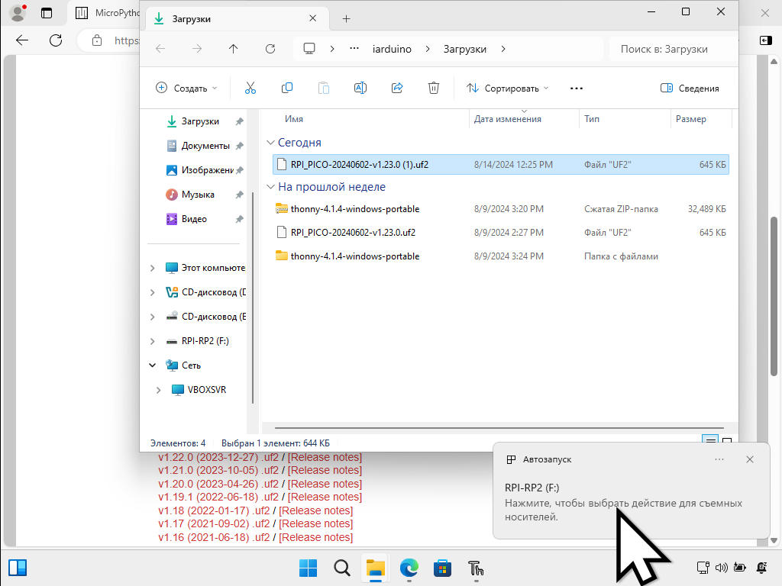Expand chevron after Загрузки in address bar

(503, 49)
